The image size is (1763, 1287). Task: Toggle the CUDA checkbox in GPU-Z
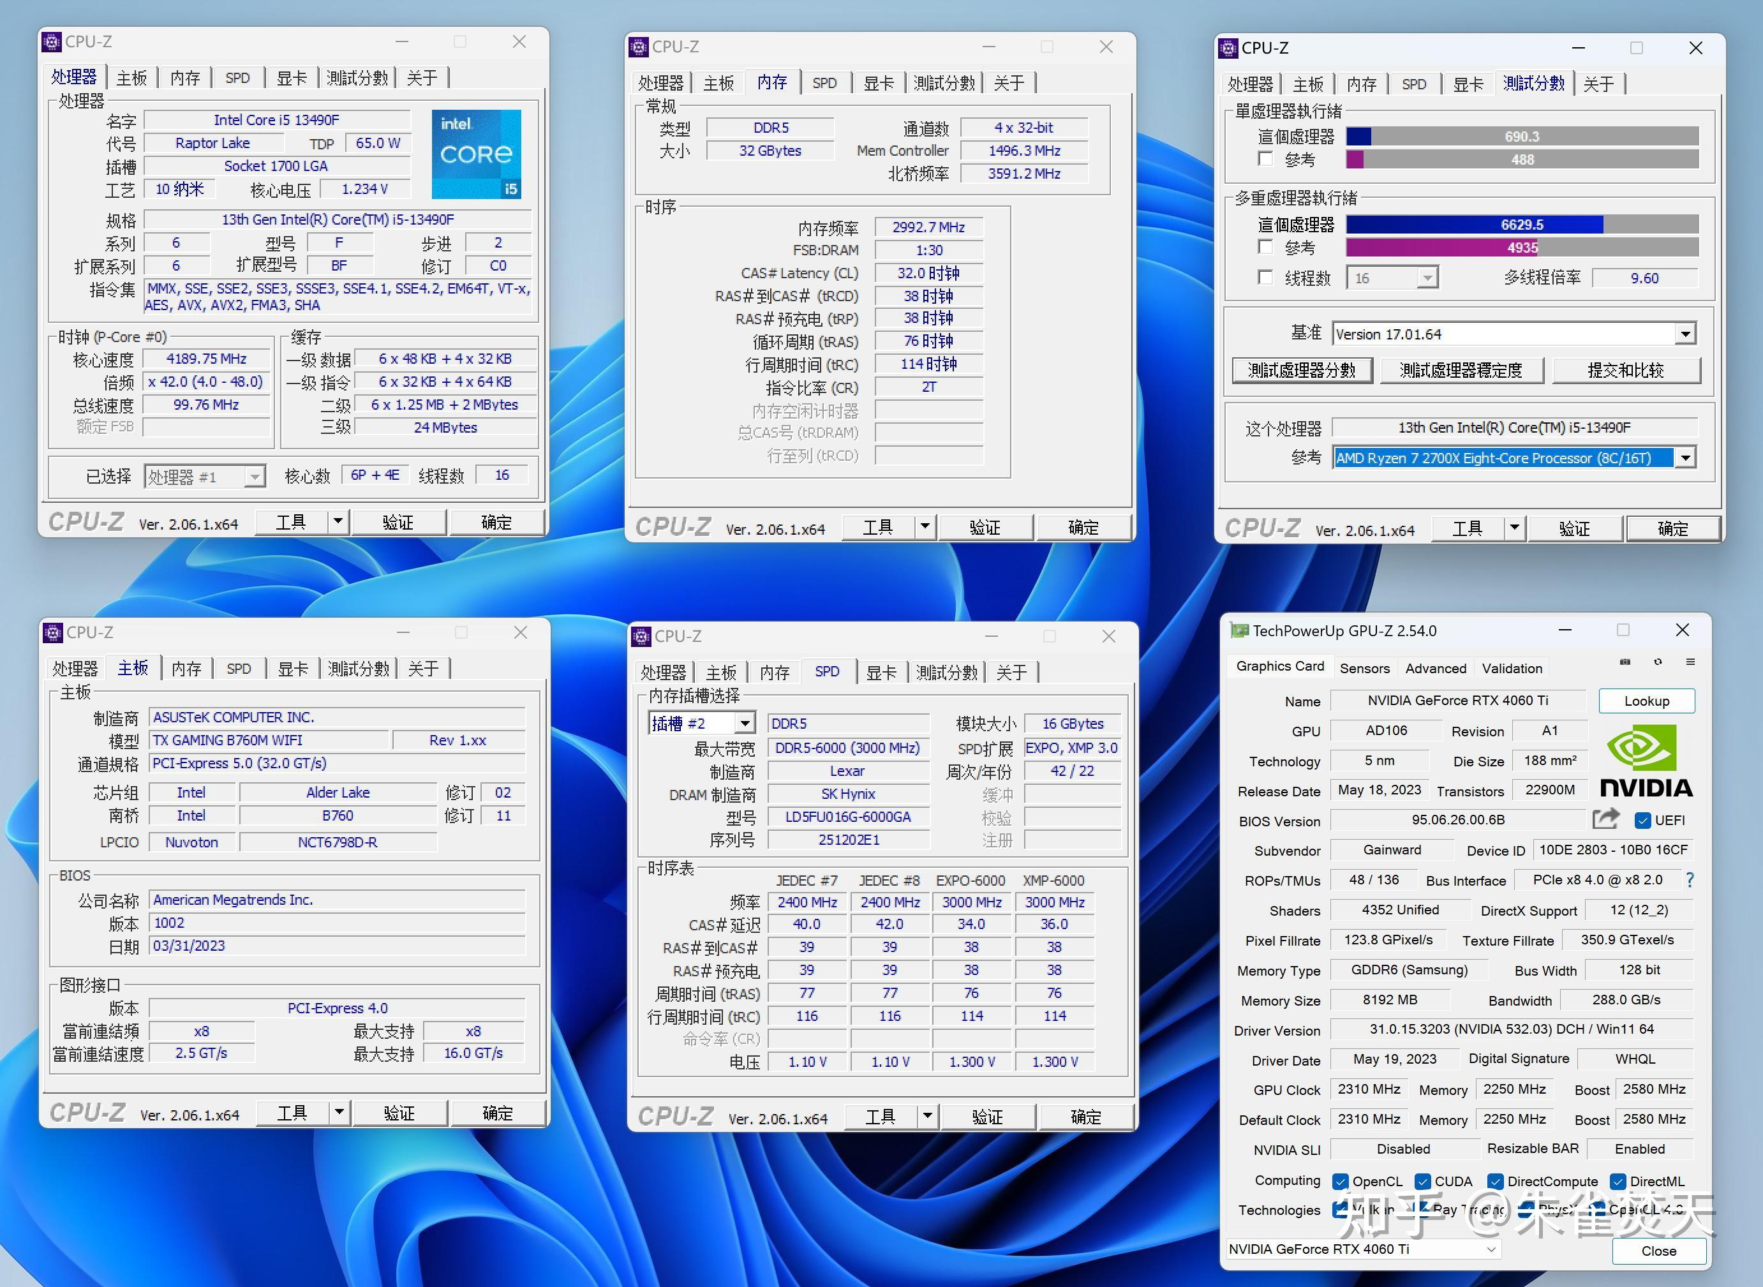[1422, 1181]
